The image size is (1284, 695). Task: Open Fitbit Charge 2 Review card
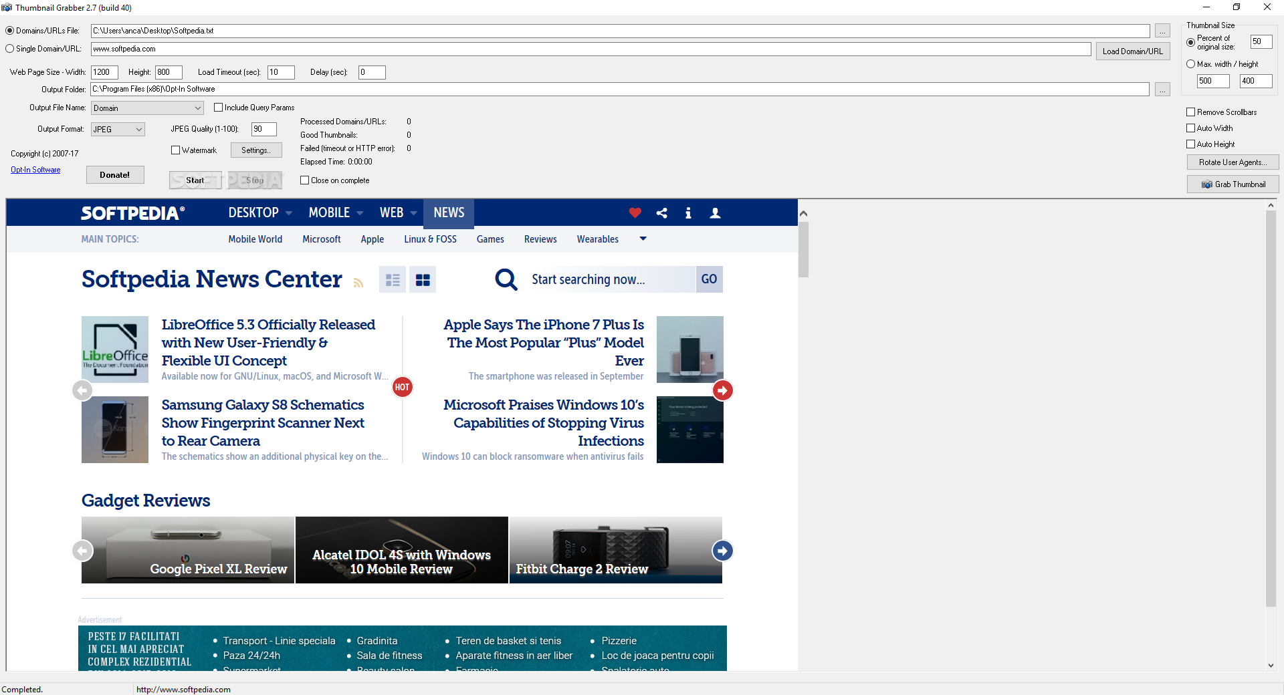click(x=616, y=550)
